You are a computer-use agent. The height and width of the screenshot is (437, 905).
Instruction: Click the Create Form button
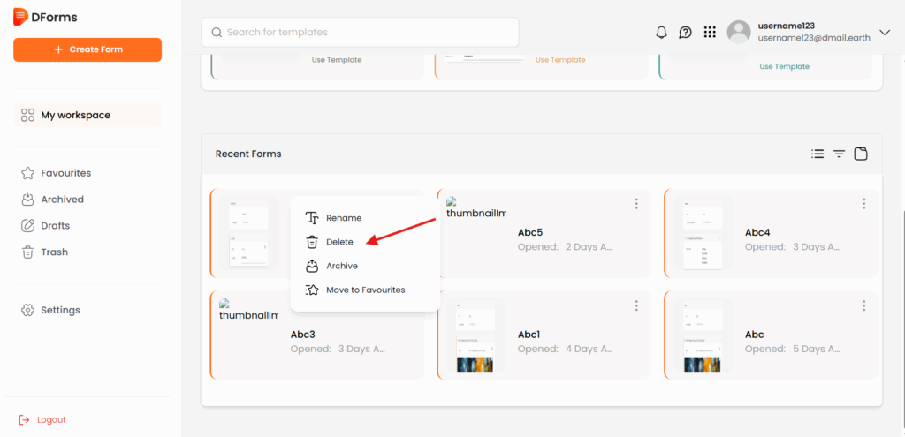[87, 49]
